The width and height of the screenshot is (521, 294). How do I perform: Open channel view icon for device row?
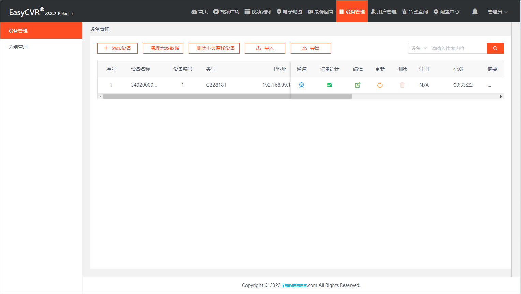pyautogui.click(x=301, y=85)
